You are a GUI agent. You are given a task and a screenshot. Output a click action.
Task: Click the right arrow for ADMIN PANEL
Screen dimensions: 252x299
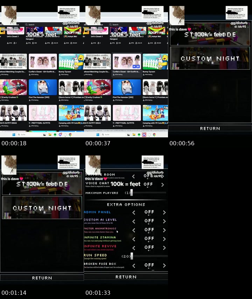coord(164,213)
